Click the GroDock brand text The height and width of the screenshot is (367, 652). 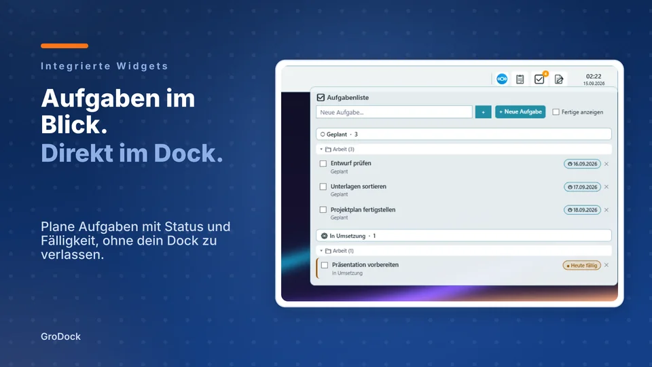[60, 336]
